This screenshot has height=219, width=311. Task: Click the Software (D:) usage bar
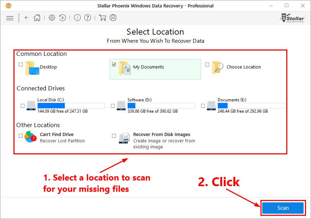161,105
